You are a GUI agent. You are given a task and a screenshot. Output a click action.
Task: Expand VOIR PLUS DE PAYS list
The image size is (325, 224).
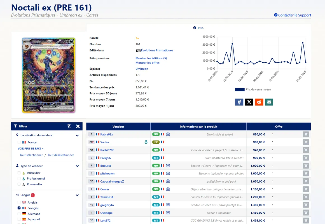point(31,148)
